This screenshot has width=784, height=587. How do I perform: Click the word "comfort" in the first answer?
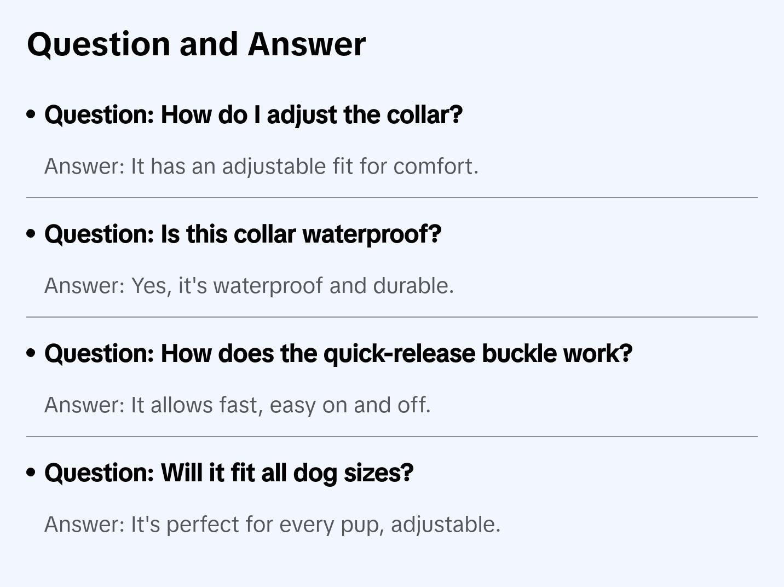coord(435,166)
